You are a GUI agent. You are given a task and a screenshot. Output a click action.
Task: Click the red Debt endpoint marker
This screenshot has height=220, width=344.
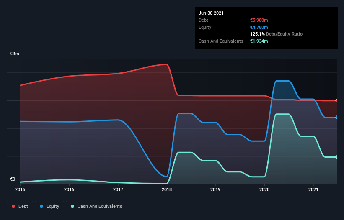click(337, 101)
